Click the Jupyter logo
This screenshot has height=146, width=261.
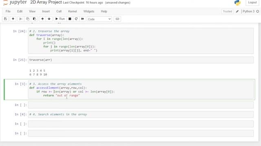[x=15, y=2]
